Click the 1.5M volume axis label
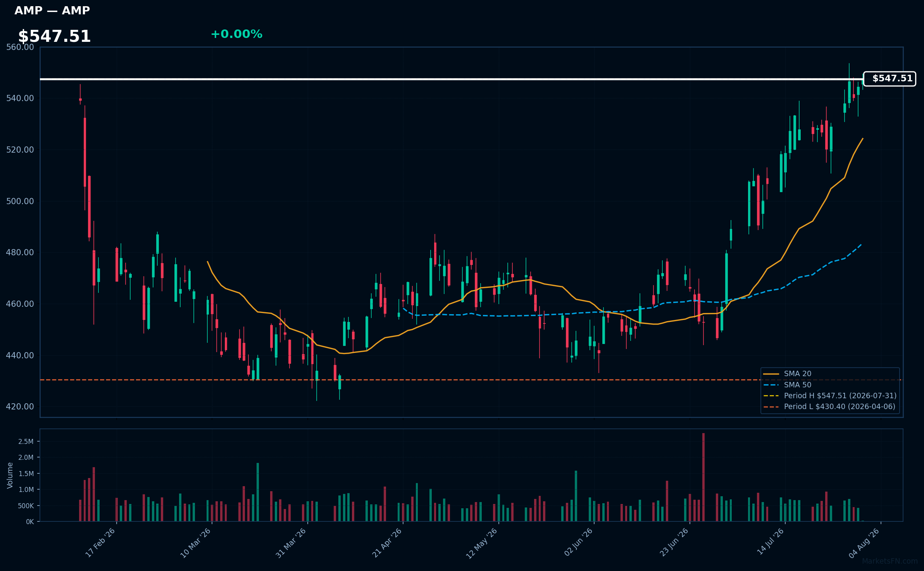This screenshot has height=571, width=924. tap(26, 474)
